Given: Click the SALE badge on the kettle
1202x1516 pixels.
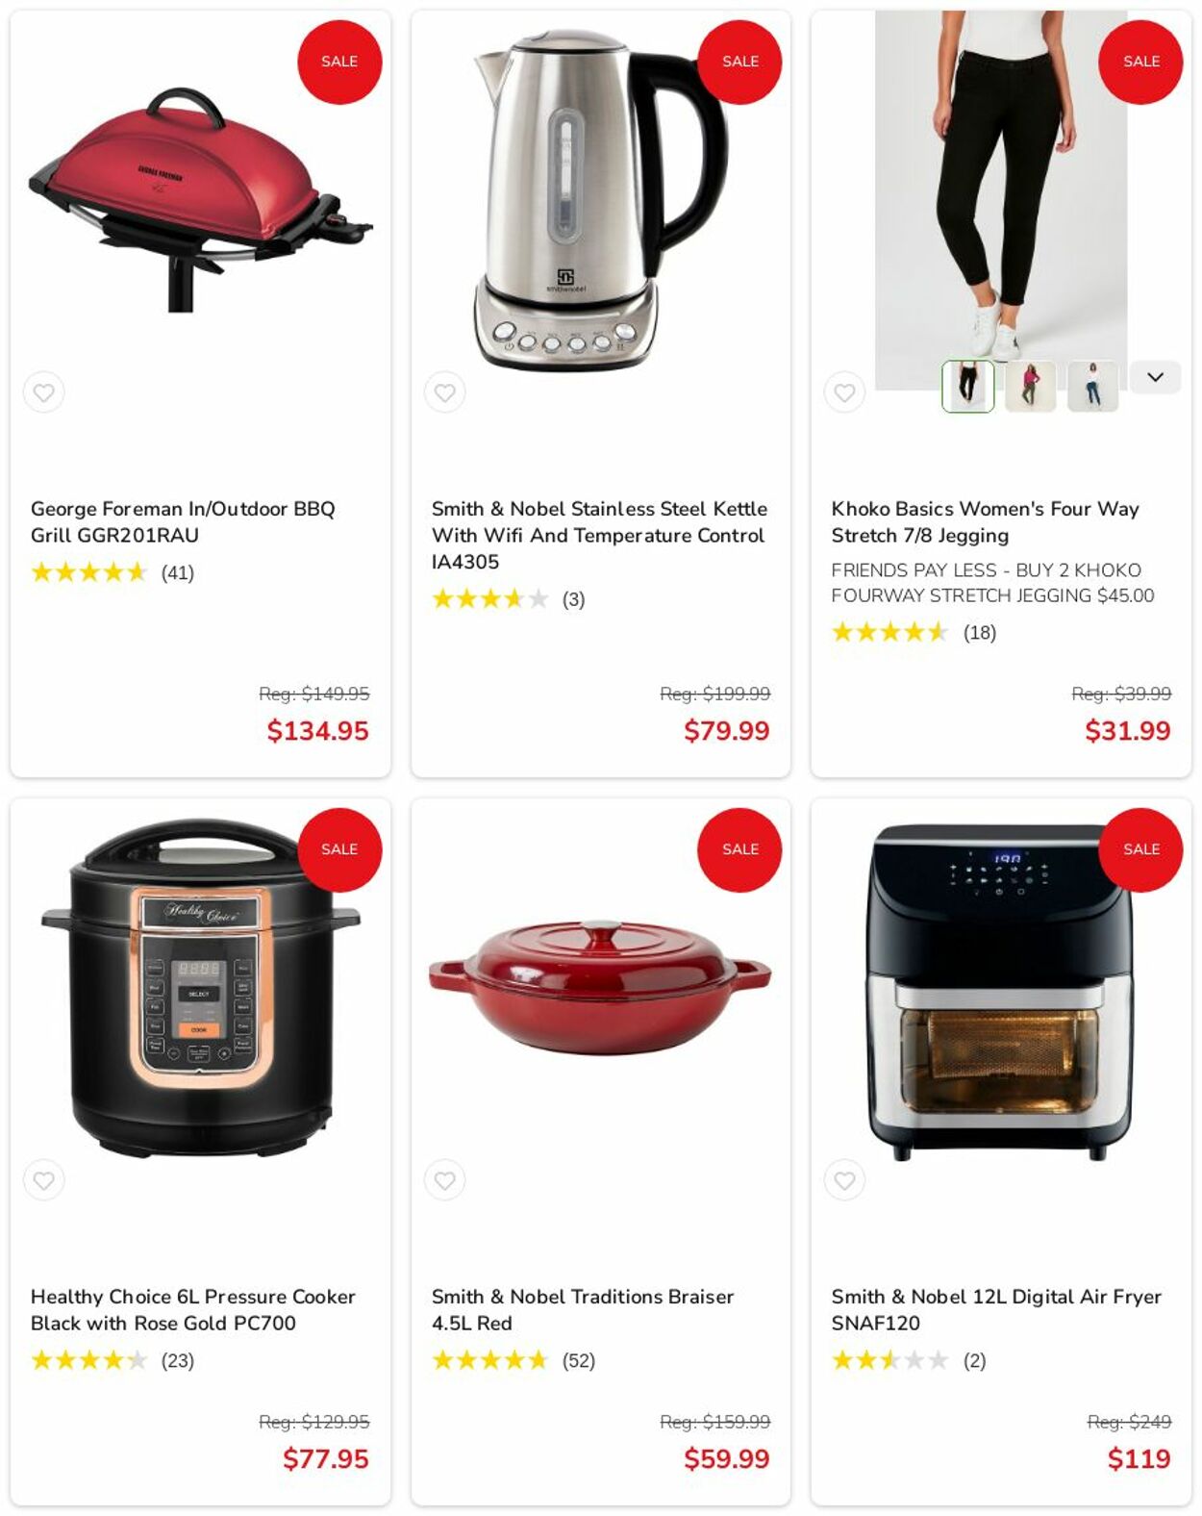Looking at the screenshot, I should click(x=739, y=62).
